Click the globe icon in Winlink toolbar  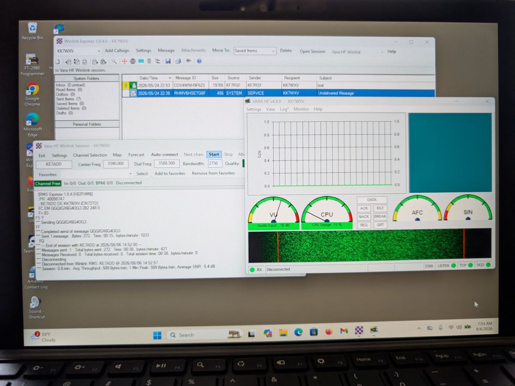(133, 61)
